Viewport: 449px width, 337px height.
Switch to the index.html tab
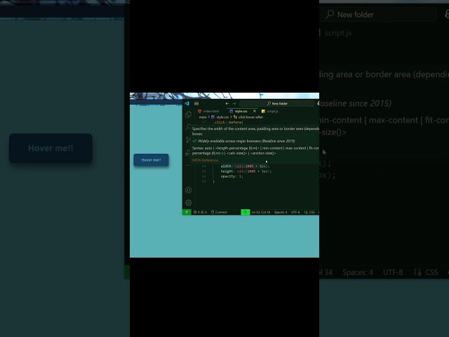pos(210,111)
